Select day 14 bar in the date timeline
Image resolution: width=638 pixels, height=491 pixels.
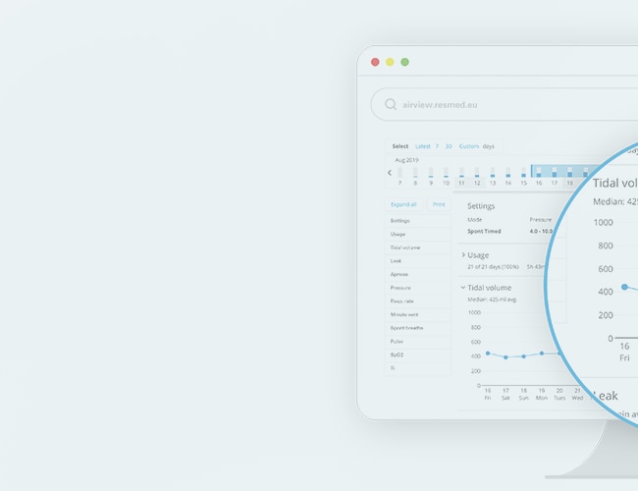pyautogui.click(x=507, y=172)
